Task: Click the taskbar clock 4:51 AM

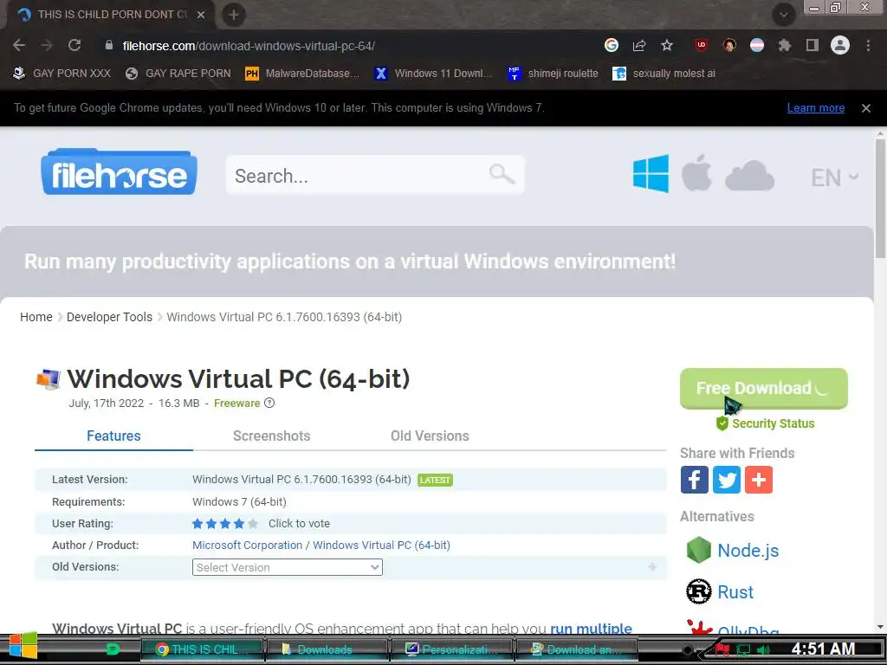Action: (x=823, y=649)
